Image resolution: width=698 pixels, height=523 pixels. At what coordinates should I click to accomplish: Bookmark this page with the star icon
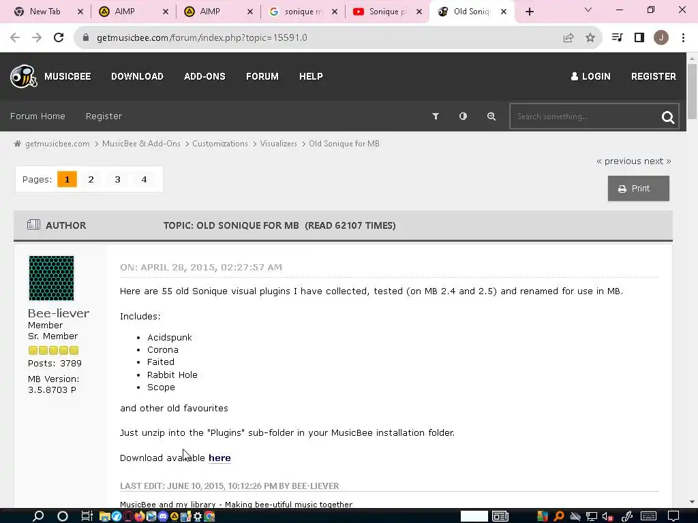(590, 38)
